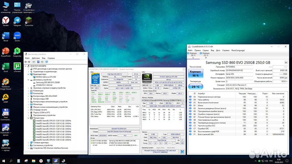
Task: Collapse the Процессоры node
Action: [x=29, y=118]
